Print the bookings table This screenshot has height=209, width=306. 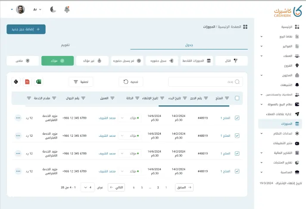pyautogui.click(x=16, y=82)
